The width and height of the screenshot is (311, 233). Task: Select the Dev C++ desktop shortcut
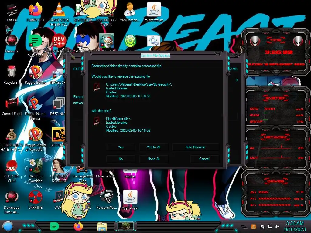pos(59,44)
